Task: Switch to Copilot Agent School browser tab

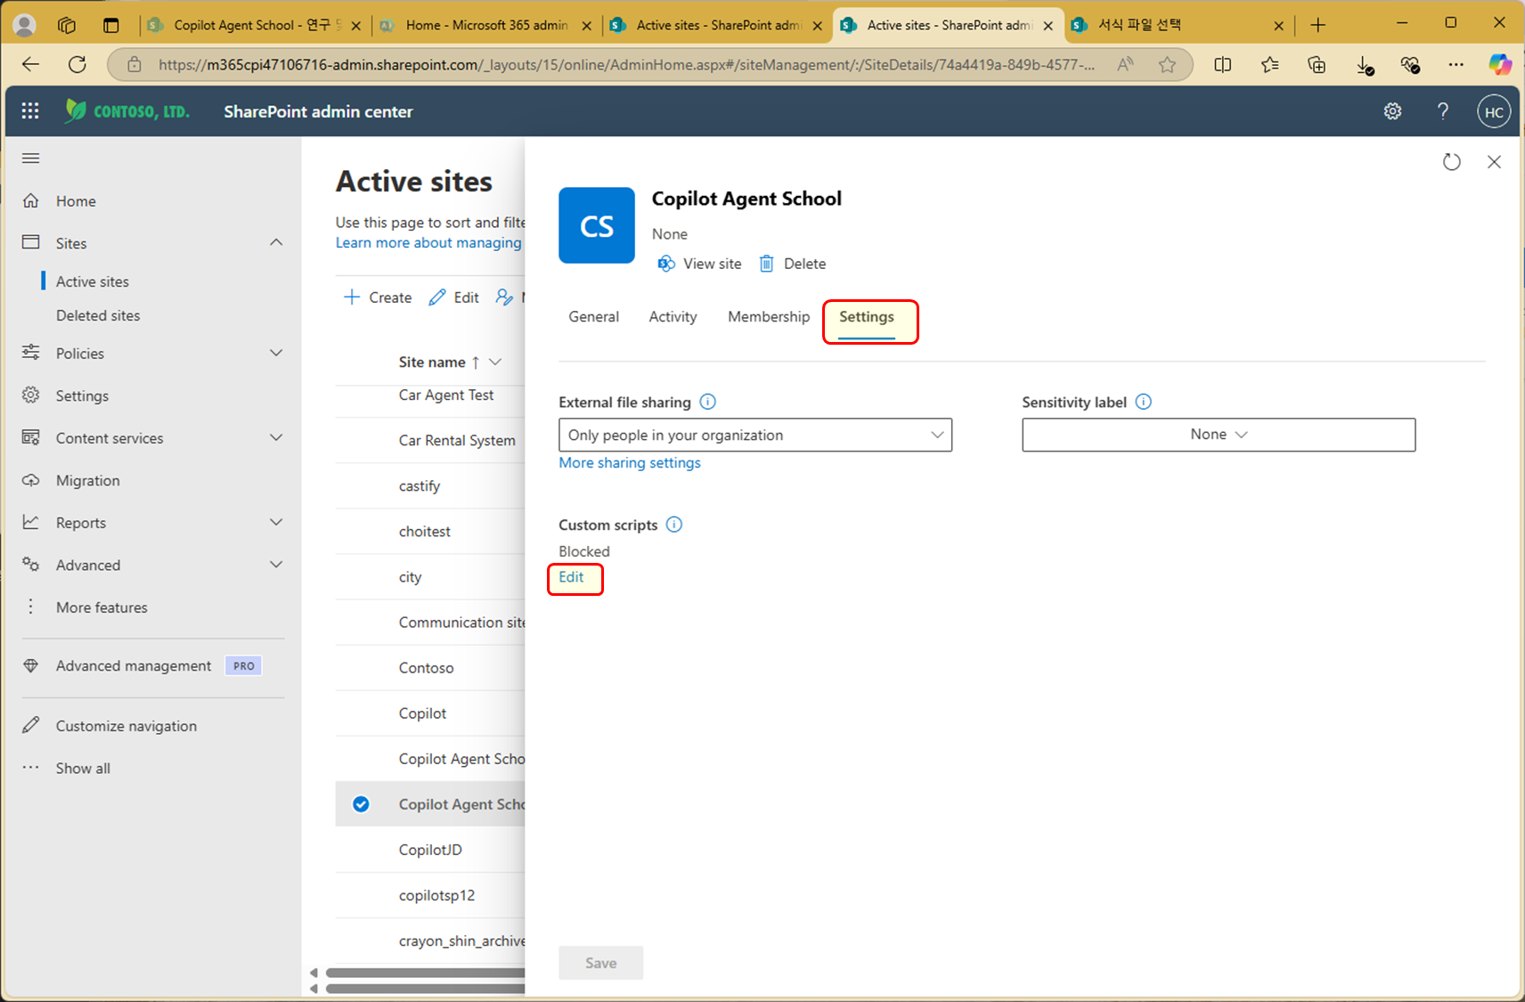Action: coord(256,25)
